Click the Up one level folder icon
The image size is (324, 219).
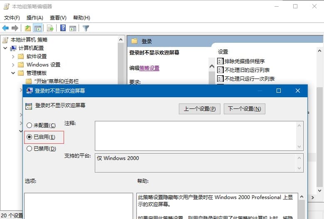point(28,28)
